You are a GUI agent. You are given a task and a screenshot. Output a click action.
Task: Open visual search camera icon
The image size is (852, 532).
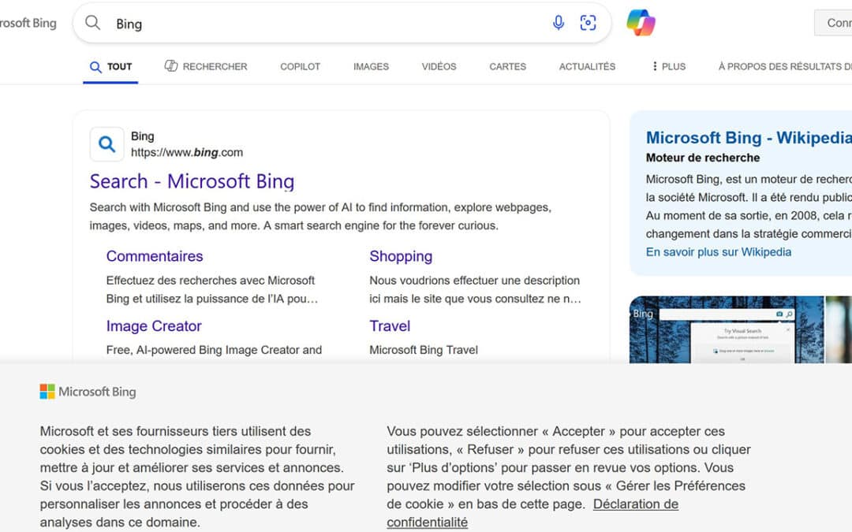(x=588, y=23)
